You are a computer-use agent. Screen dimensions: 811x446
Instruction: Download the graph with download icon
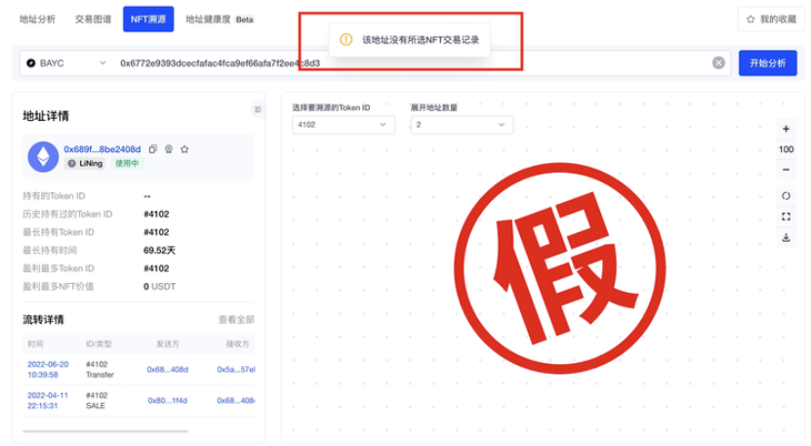pos(786,237)
